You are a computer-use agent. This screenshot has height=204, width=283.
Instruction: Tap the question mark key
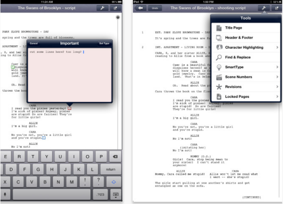click(99, 182)
